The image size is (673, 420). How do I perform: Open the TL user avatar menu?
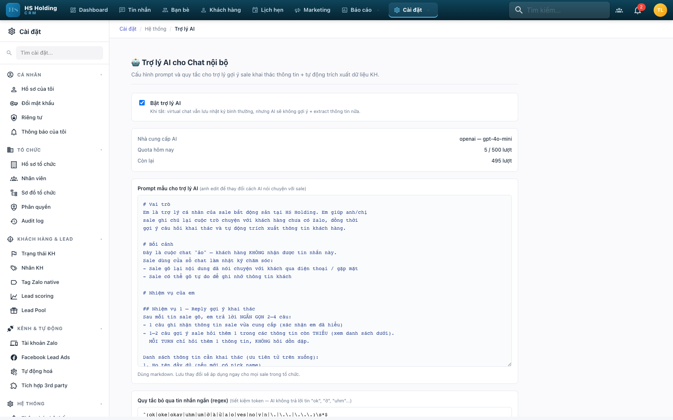pyautogui.click(x=660, y=10)
